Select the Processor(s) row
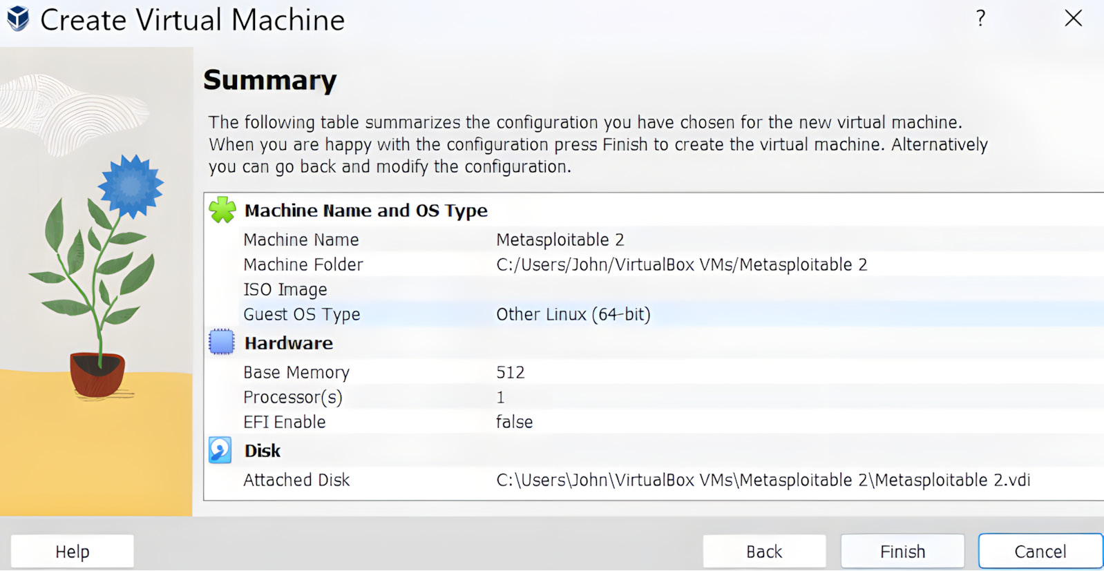 293,397
